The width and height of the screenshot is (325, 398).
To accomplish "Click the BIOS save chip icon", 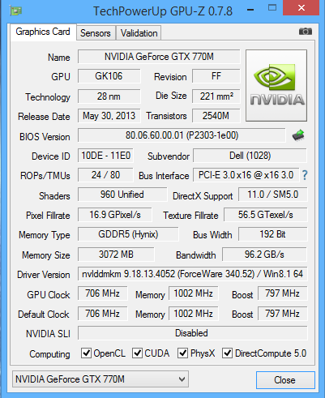I will [298, 135].
